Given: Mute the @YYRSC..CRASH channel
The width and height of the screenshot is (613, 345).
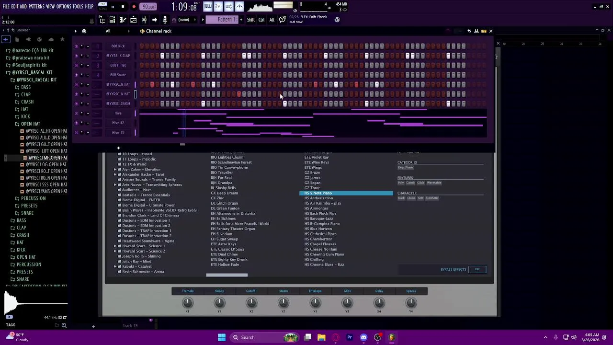Looking at the screenshot, I should [76, 103].
